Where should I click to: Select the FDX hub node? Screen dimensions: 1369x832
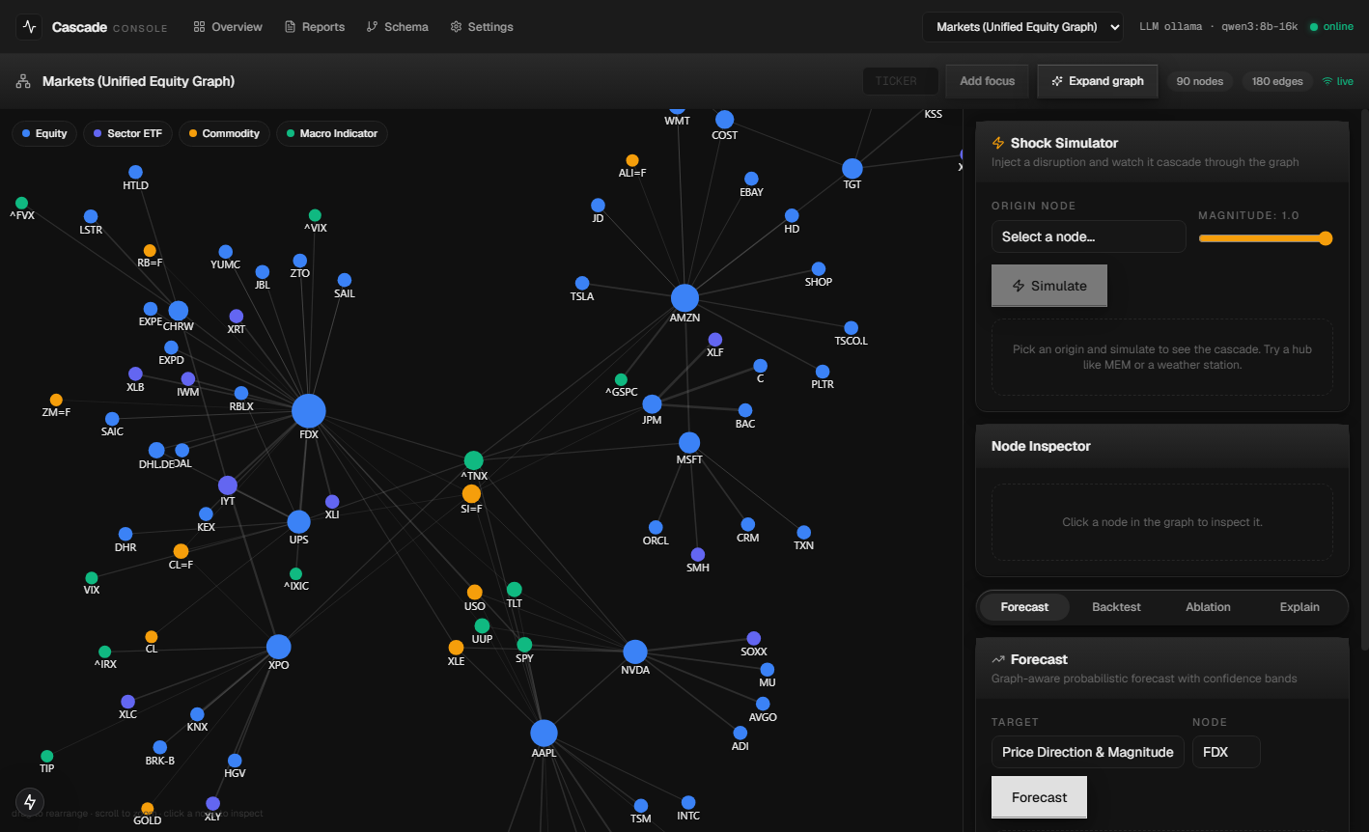click(x=309, y=410)
